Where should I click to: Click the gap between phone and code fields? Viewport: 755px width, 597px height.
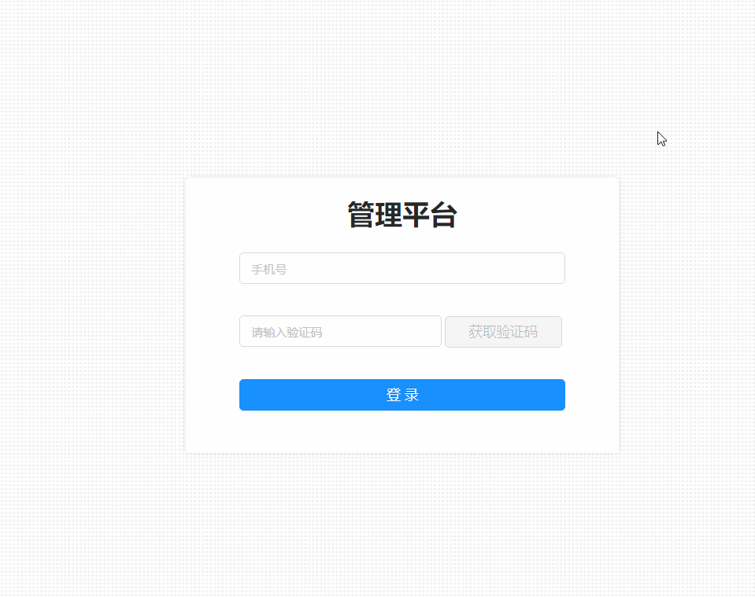[x=402, y=300]
